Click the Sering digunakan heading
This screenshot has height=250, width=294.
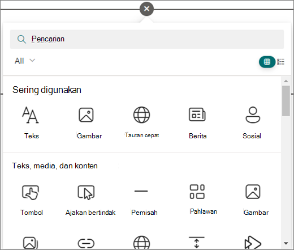pyautogui.click(x=47, y=90)
